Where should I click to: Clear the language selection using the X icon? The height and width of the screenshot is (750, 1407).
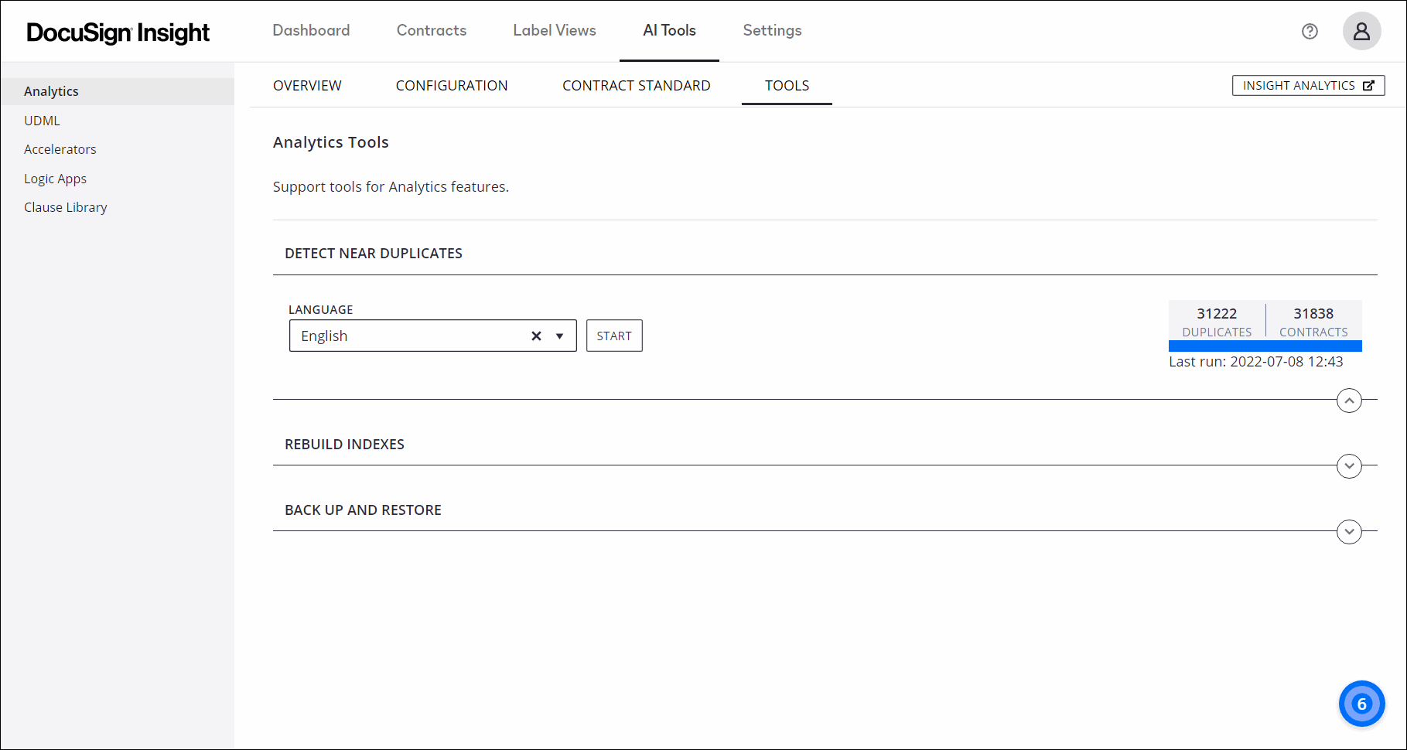tap(535, 336)
